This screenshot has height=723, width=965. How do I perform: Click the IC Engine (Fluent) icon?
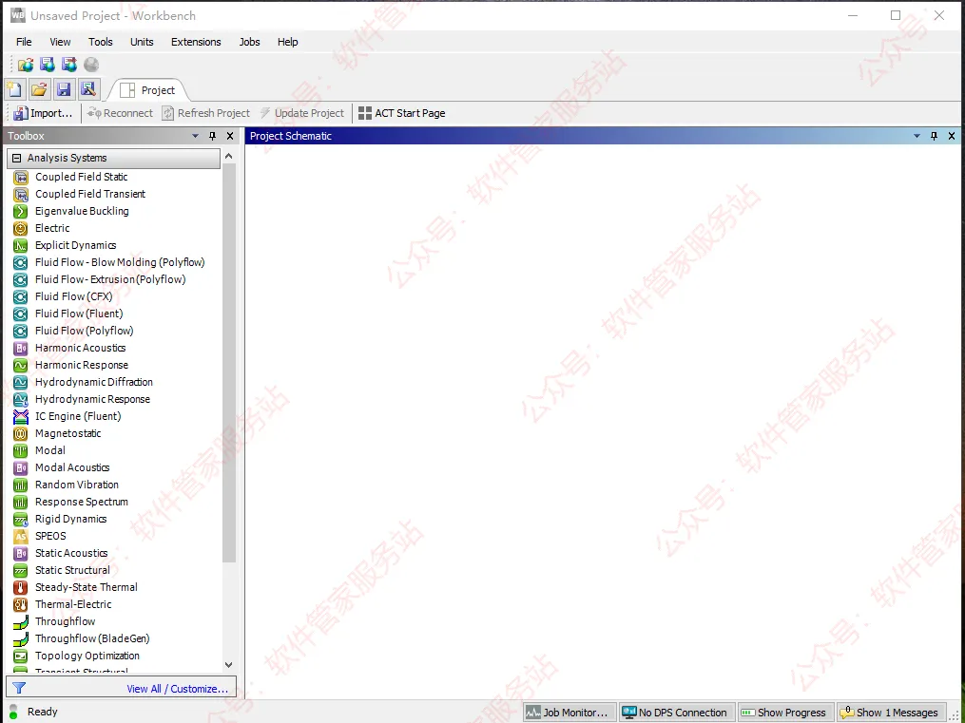(20, 417)
